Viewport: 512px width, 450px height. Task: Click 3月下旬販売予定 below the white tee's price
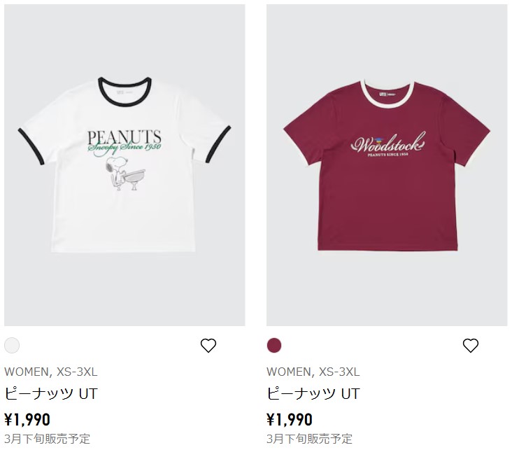48,439
